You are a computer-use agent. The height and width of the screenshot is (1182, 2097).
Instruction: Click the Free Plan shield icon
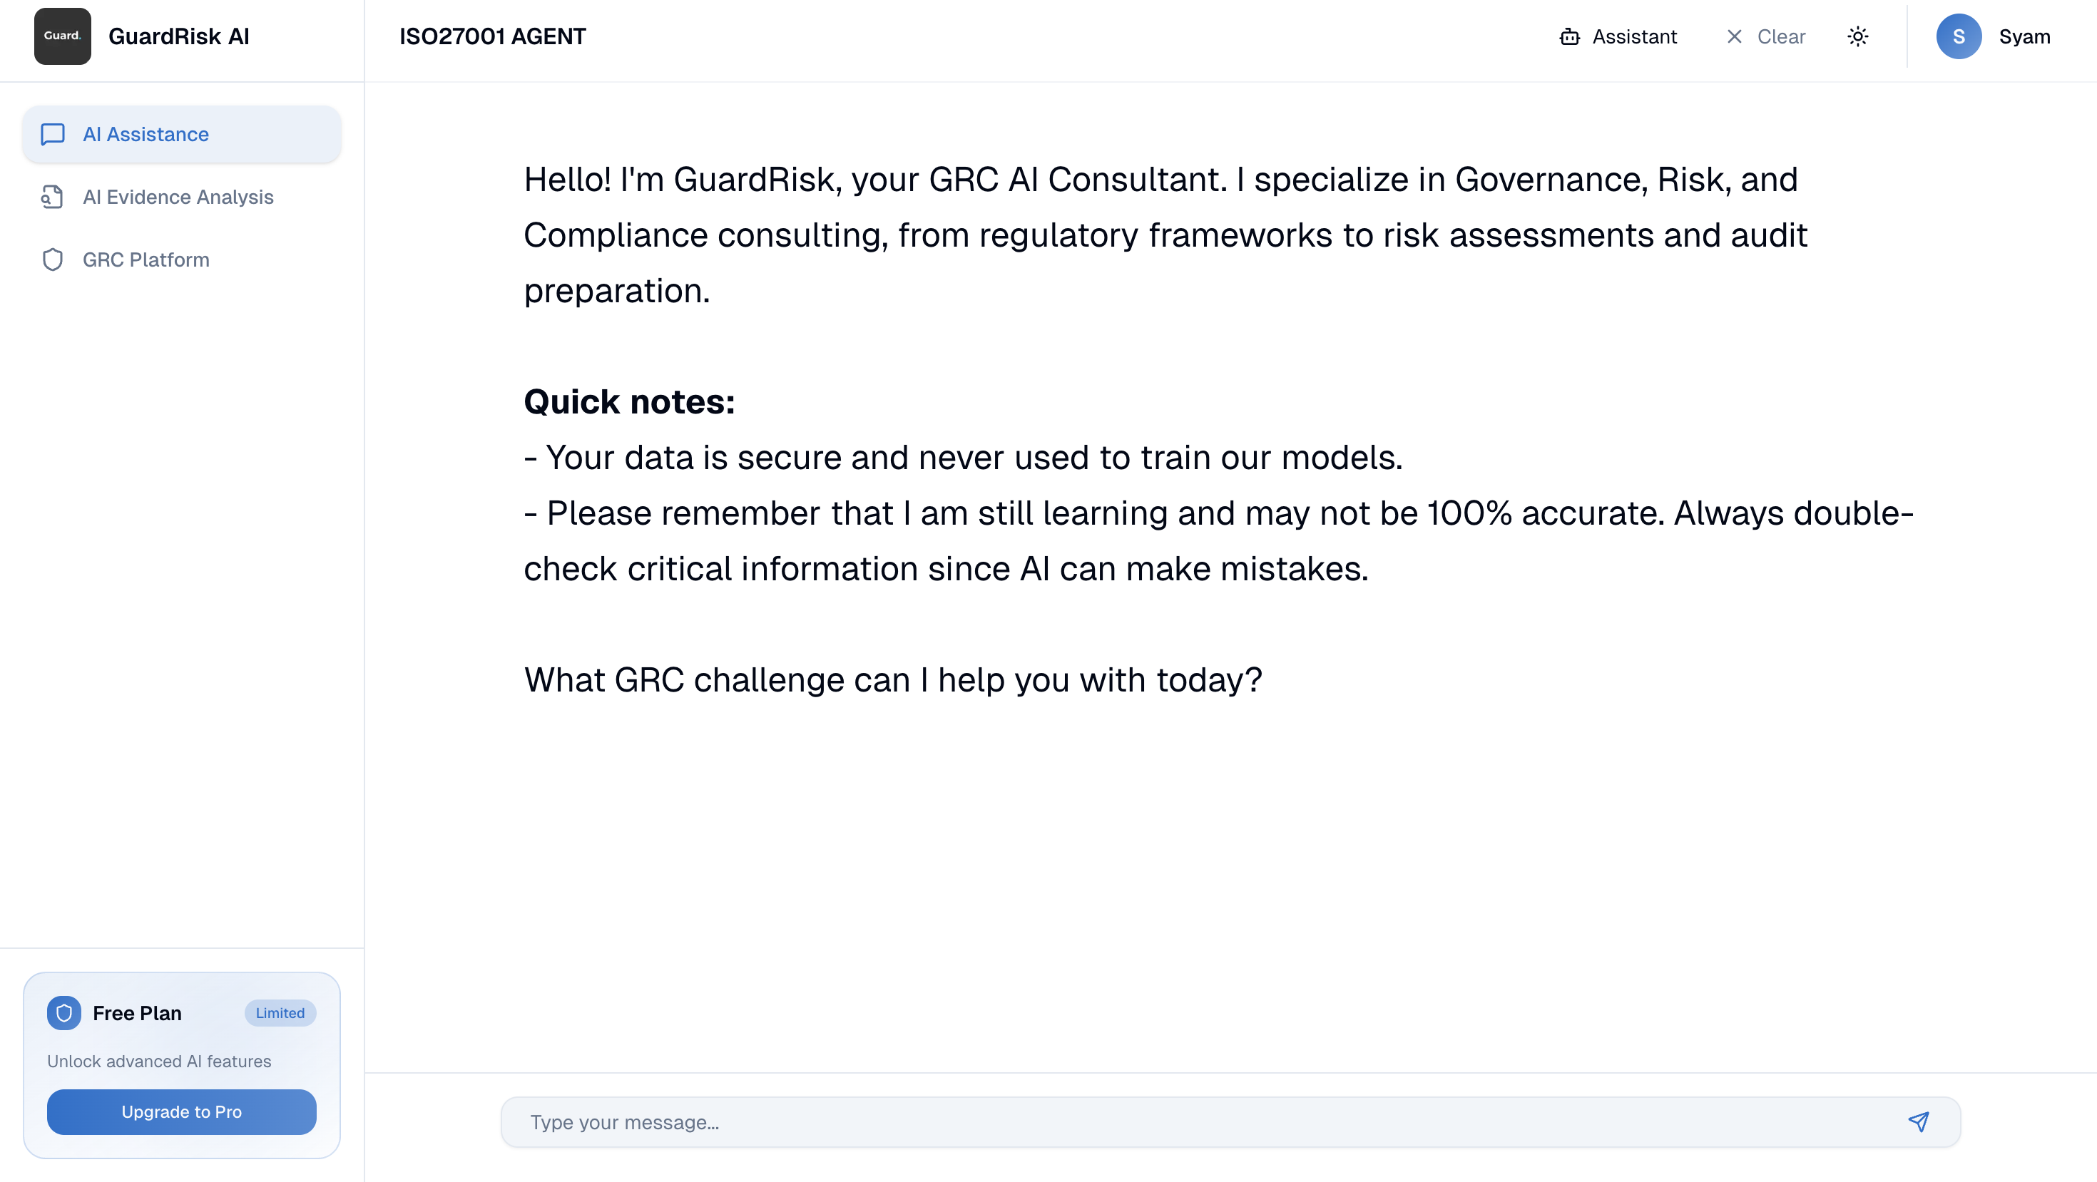coord(63,1013)
